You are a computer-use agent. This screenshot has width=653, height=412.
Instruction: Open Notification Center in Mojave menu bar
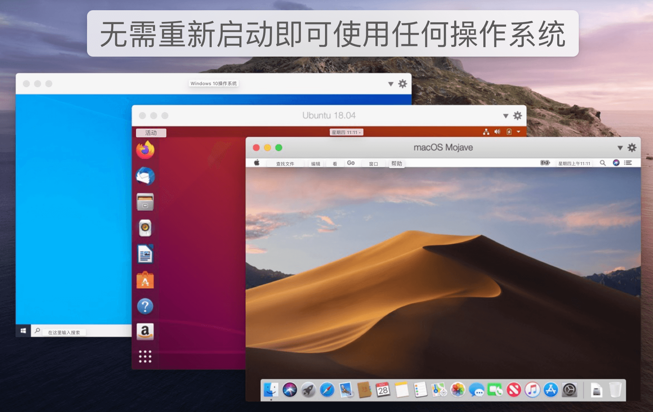(x=628, y=163)
